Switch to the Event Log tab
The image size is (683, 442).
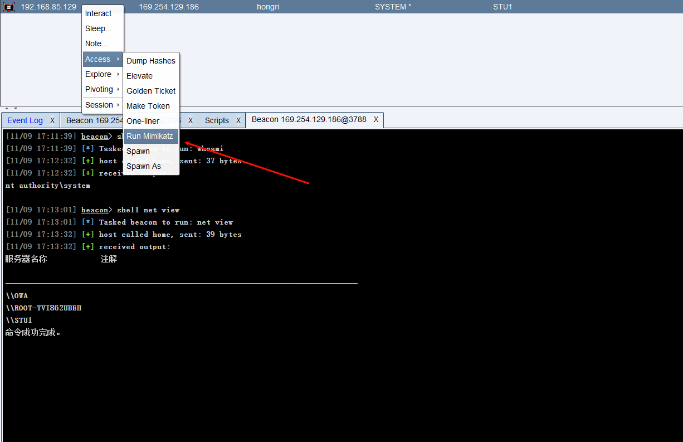(25, 120)
